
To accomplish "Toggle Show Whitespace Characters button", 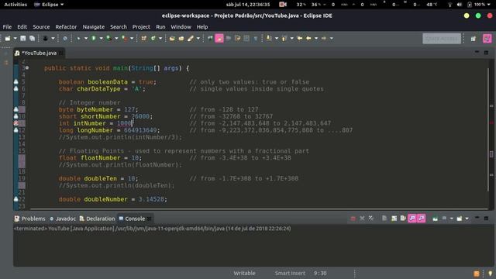I will [x=256, y=38].
